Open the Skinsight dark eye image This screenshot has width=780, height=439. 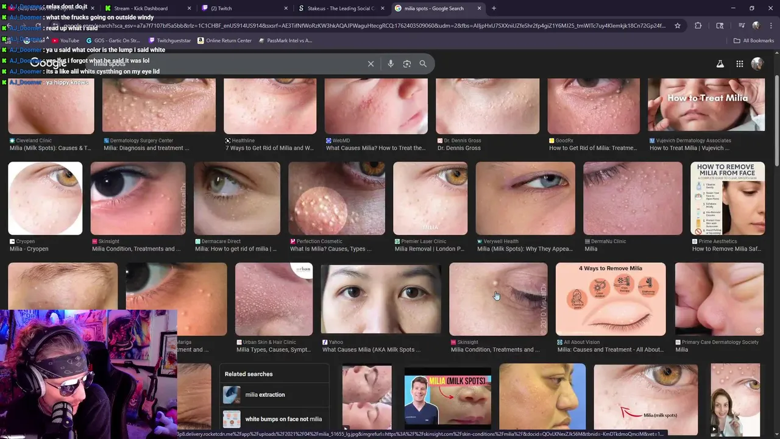[x=138, y=198]
